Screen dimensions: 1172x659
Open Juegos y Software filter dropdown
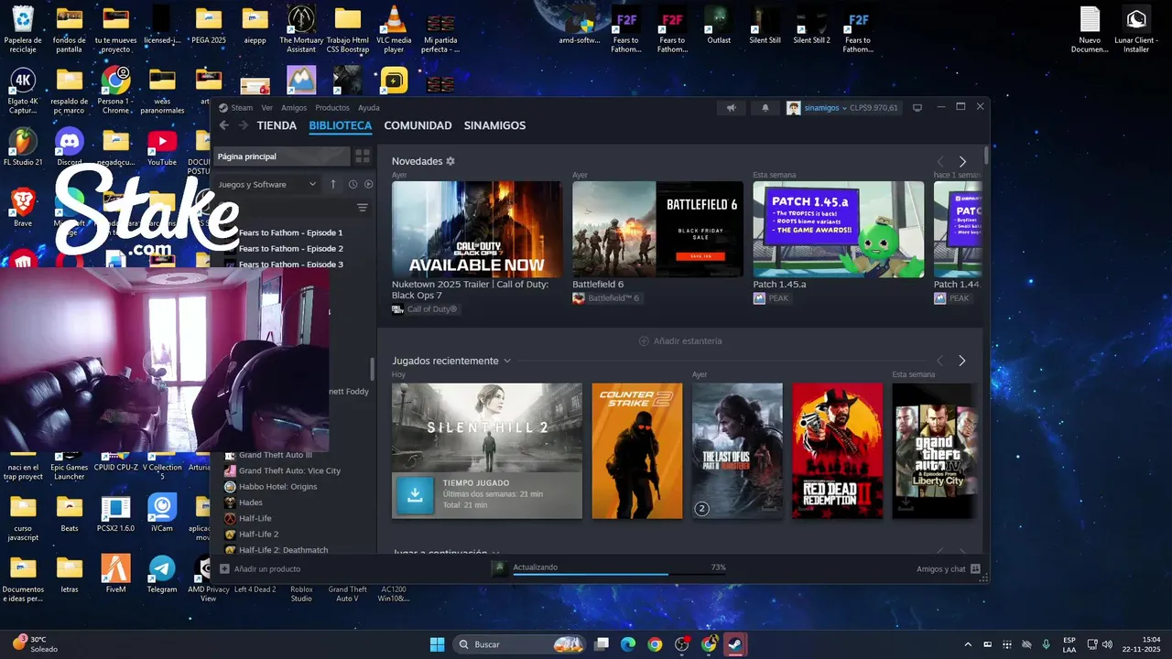(267, 184)
